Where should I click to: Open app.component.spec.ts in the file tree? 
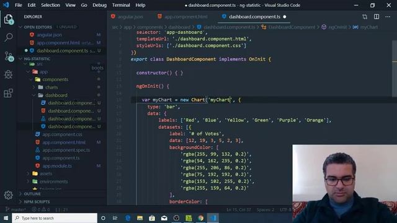66,150
